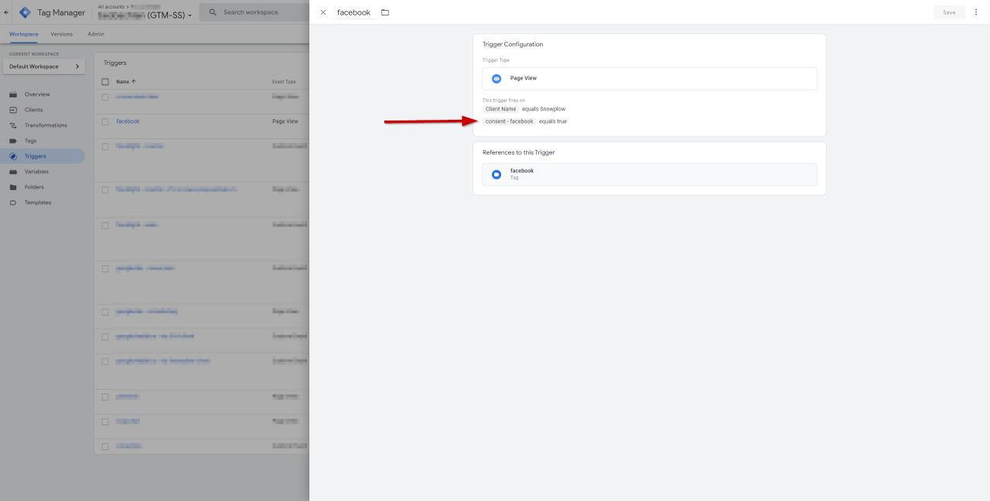Open the Variables section

(38, 171)
